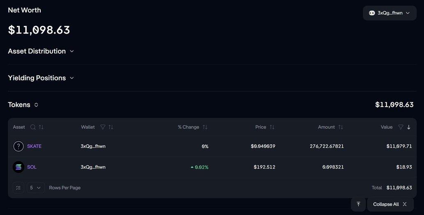Toggle Value column descending sort arrow
The width and height of the screenshot is (424, 215).
coord(409,127)
